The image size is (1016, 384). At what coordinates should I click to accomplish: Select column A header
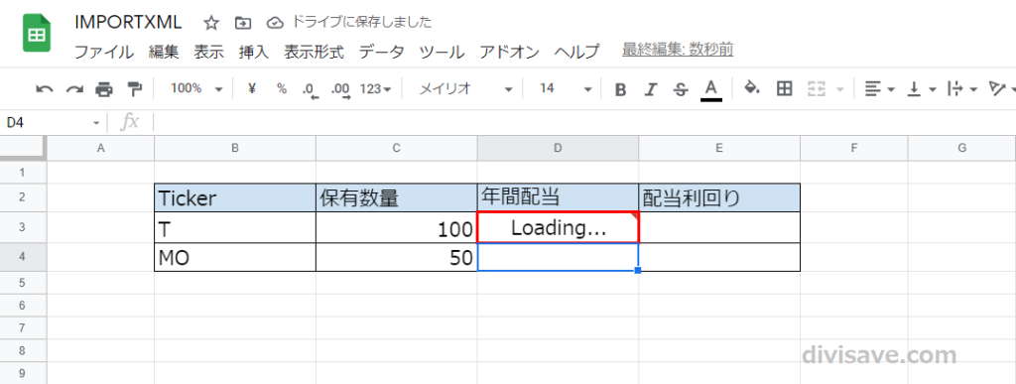click(100, 148)
